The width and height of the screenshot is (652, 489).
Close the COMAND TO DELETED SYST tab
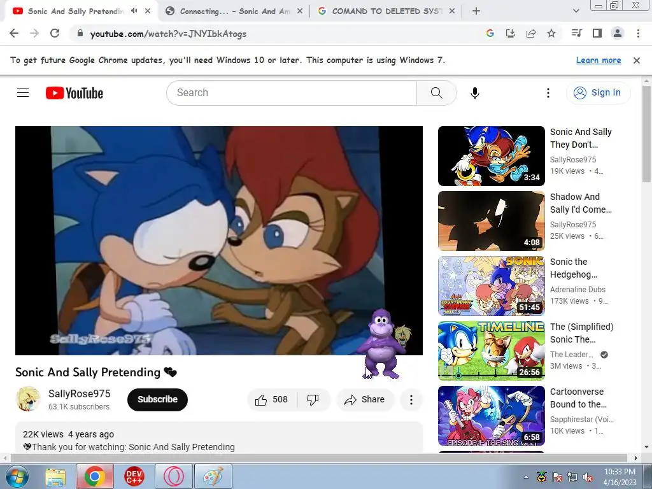pyautogui.click(x=452, y=11)
